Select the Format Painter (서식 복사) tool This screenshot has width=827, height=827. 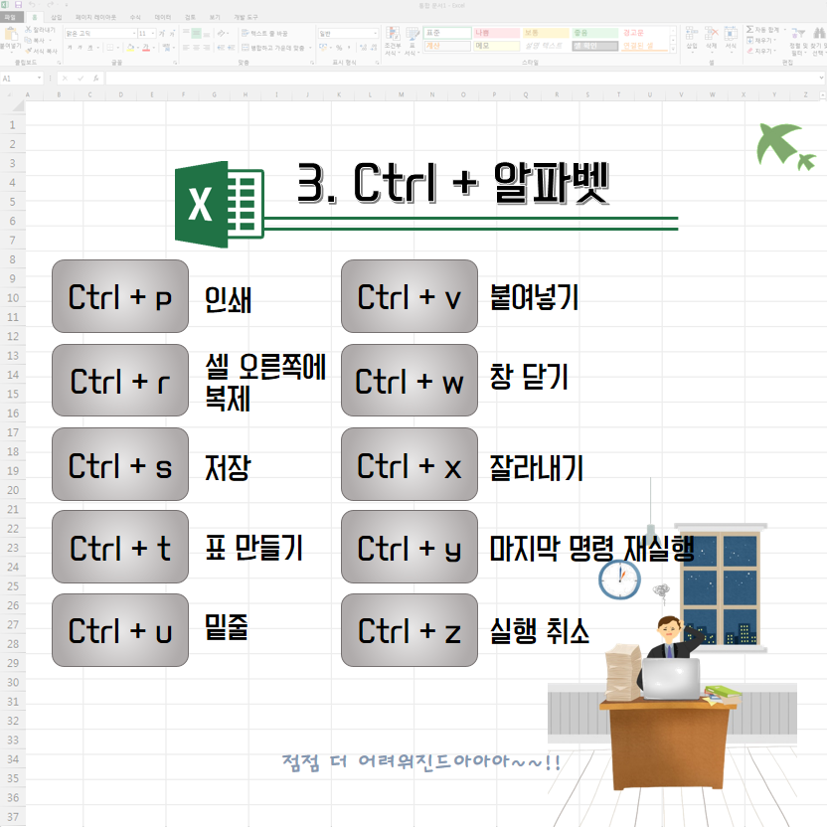(x=27, y=49)
